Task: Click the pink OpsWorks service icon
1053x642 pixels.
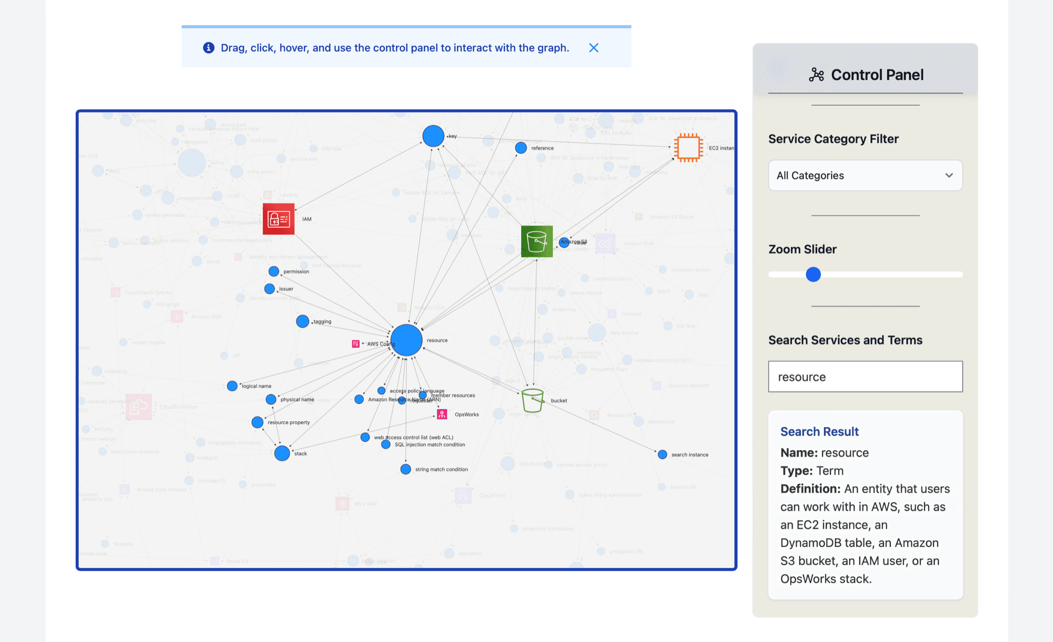Action: click(442, 414)
